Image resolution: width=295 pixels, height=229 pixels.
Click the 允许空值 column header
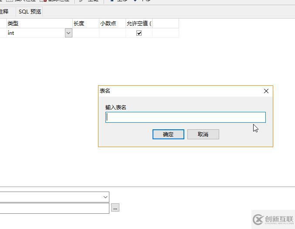(139, 24)
